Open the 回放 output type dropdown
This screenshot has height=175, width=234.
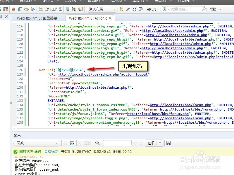coord(37,143)
